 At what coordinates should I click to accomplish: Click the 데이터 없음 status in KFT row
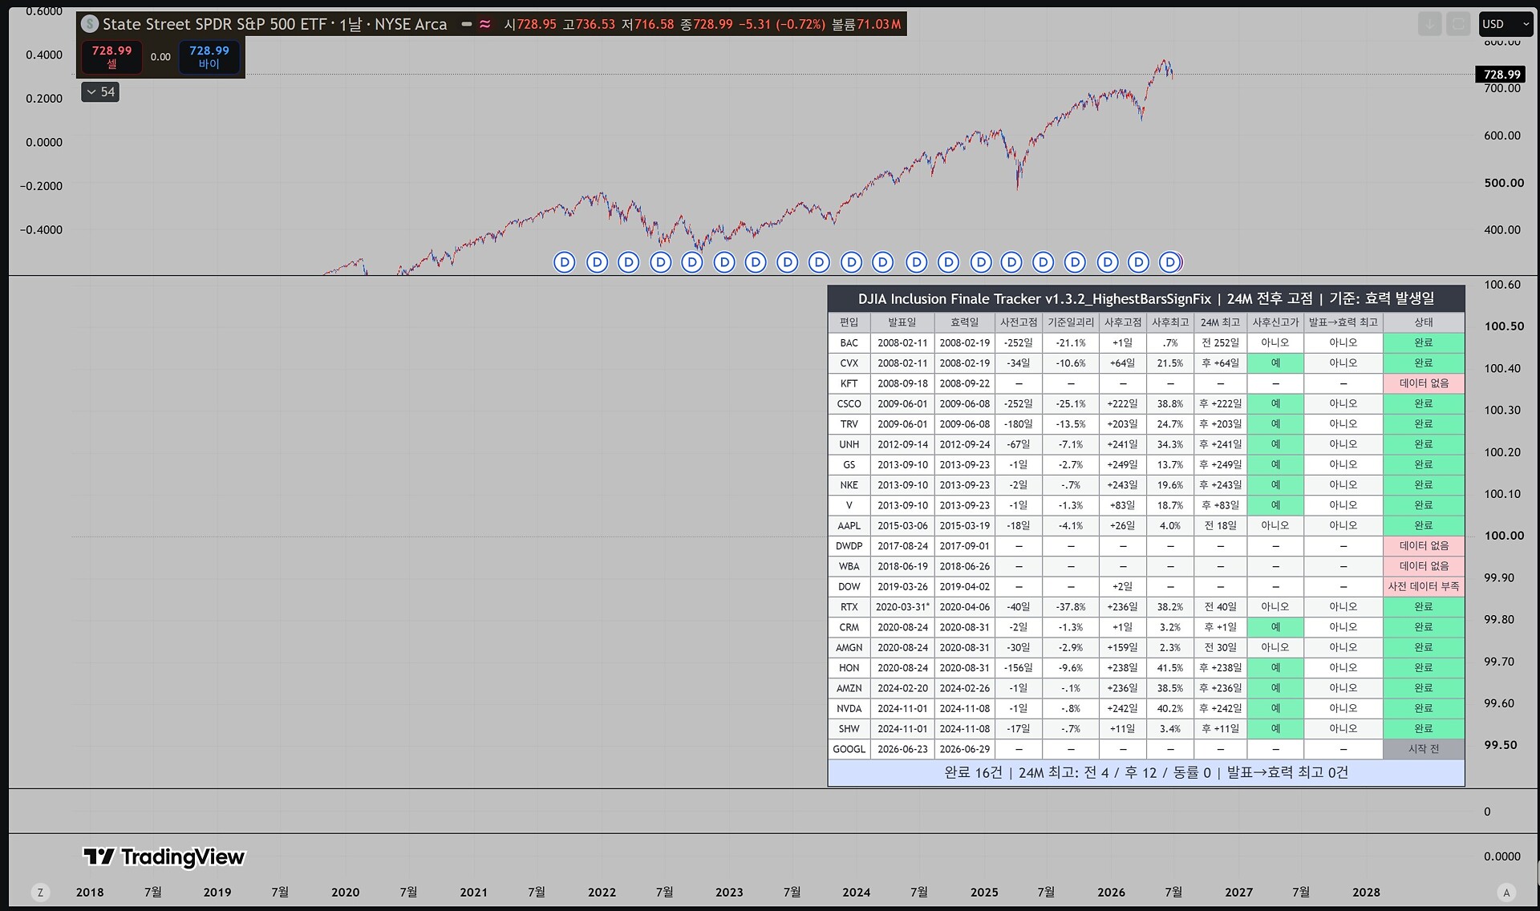point(1424,383)
